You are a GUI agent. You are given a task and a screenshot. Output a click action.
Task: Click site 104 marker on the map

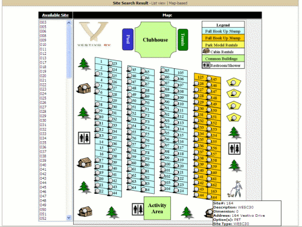click(x=163, y=188)
